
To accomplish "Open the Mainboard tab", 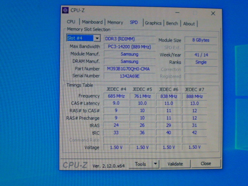I will (92, 22).
